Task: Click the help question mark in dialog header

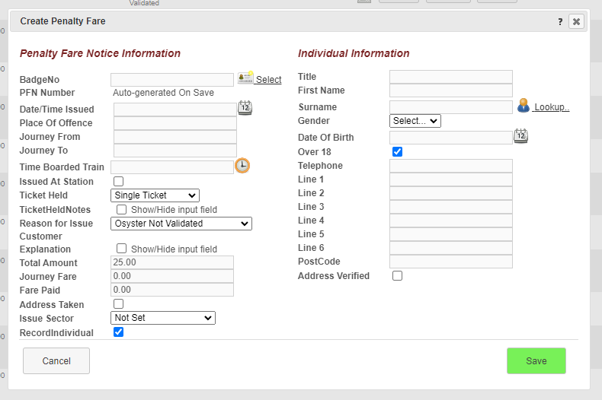Action: coord(560,22)
